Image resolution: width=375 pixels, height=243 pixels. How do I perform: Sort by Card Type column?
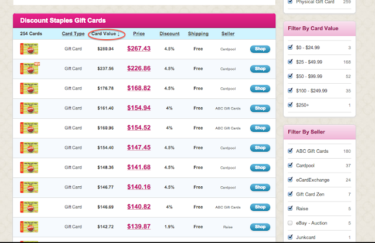coord(73,34)
